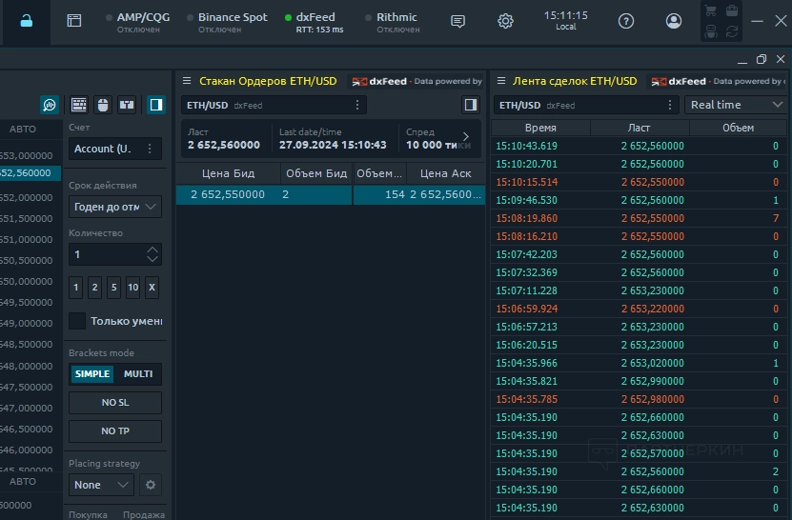Open Стакан Ордеров ETH/USD panel menu
792x520 pixels.
point(187,81)
